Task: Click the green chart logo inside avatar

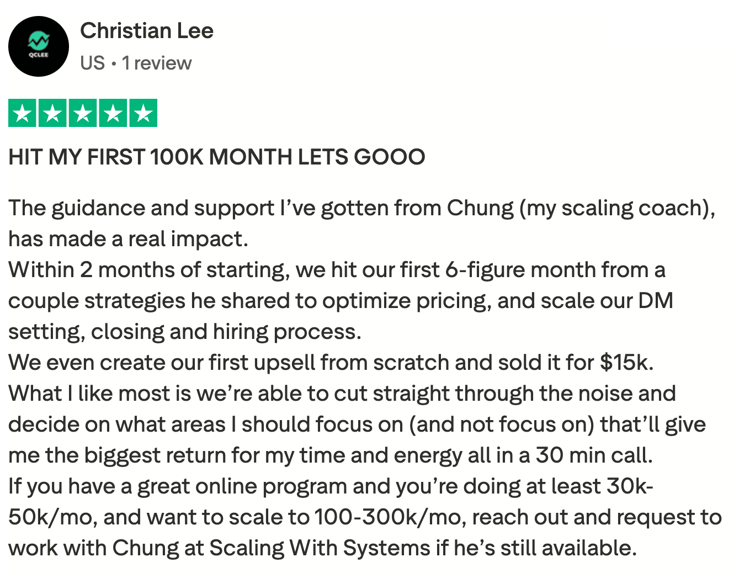Action: 39,40
